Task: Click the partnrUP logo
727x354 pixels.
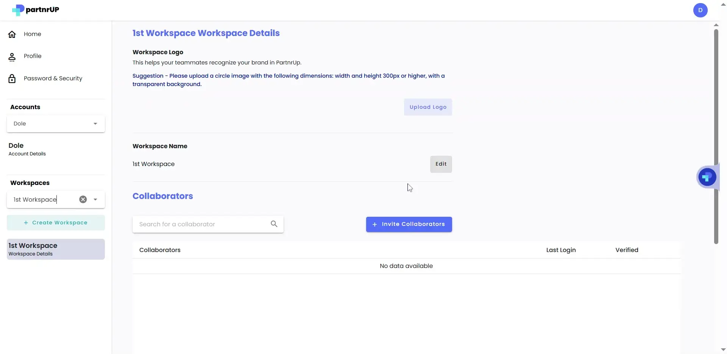Action: pos(35,10)
